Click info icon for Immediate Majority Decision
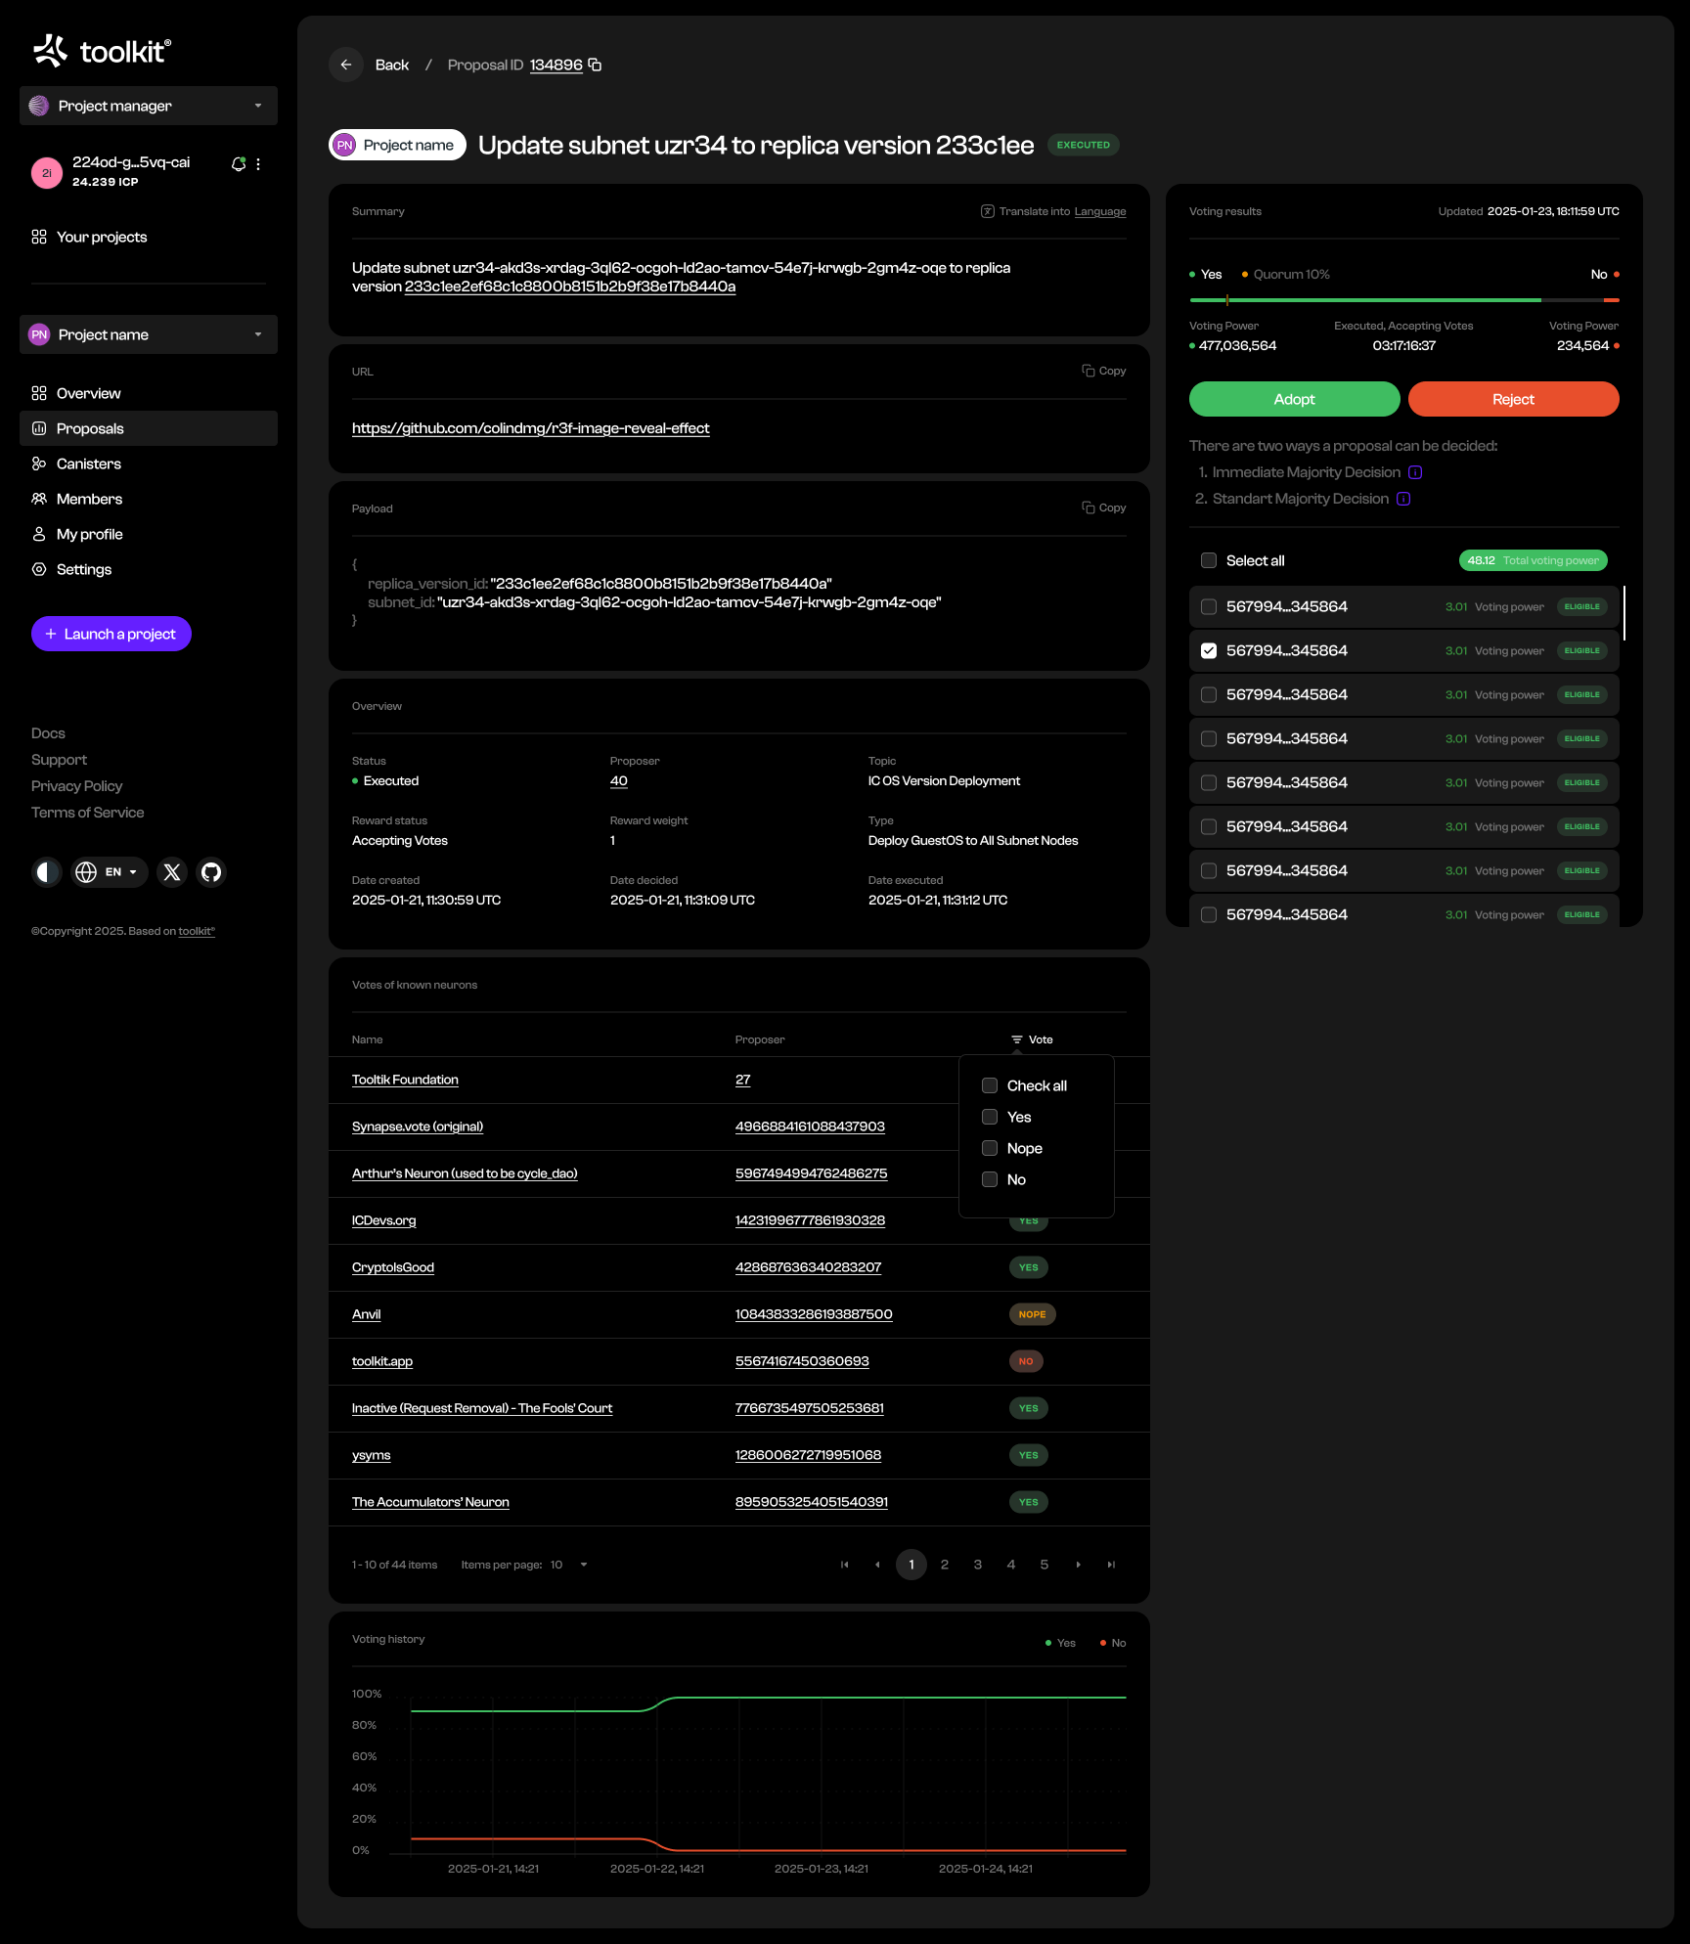1690x1944 pixels. [x=1415, y=472]
